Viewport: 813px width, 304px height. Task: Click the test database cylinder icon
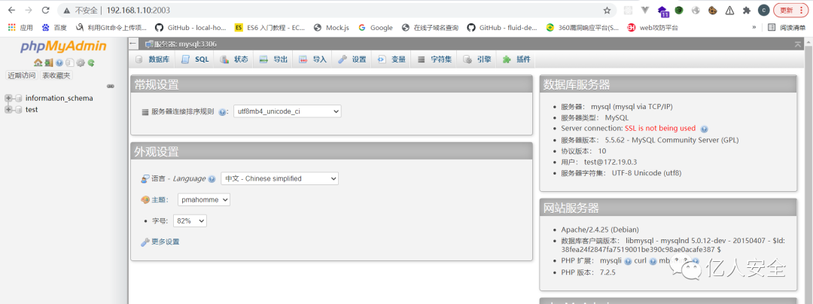tap(19, 109)
